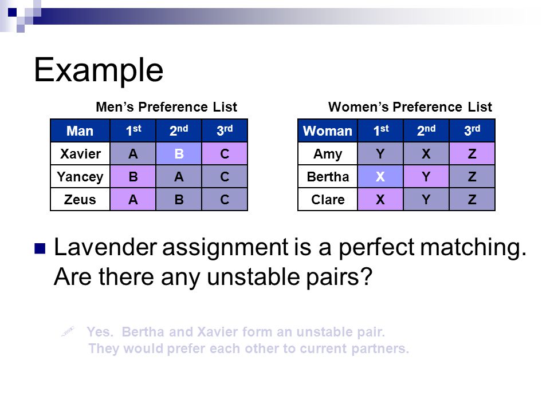
Task: Click the Yancey row name cell
Action: (x=80, y=177)
